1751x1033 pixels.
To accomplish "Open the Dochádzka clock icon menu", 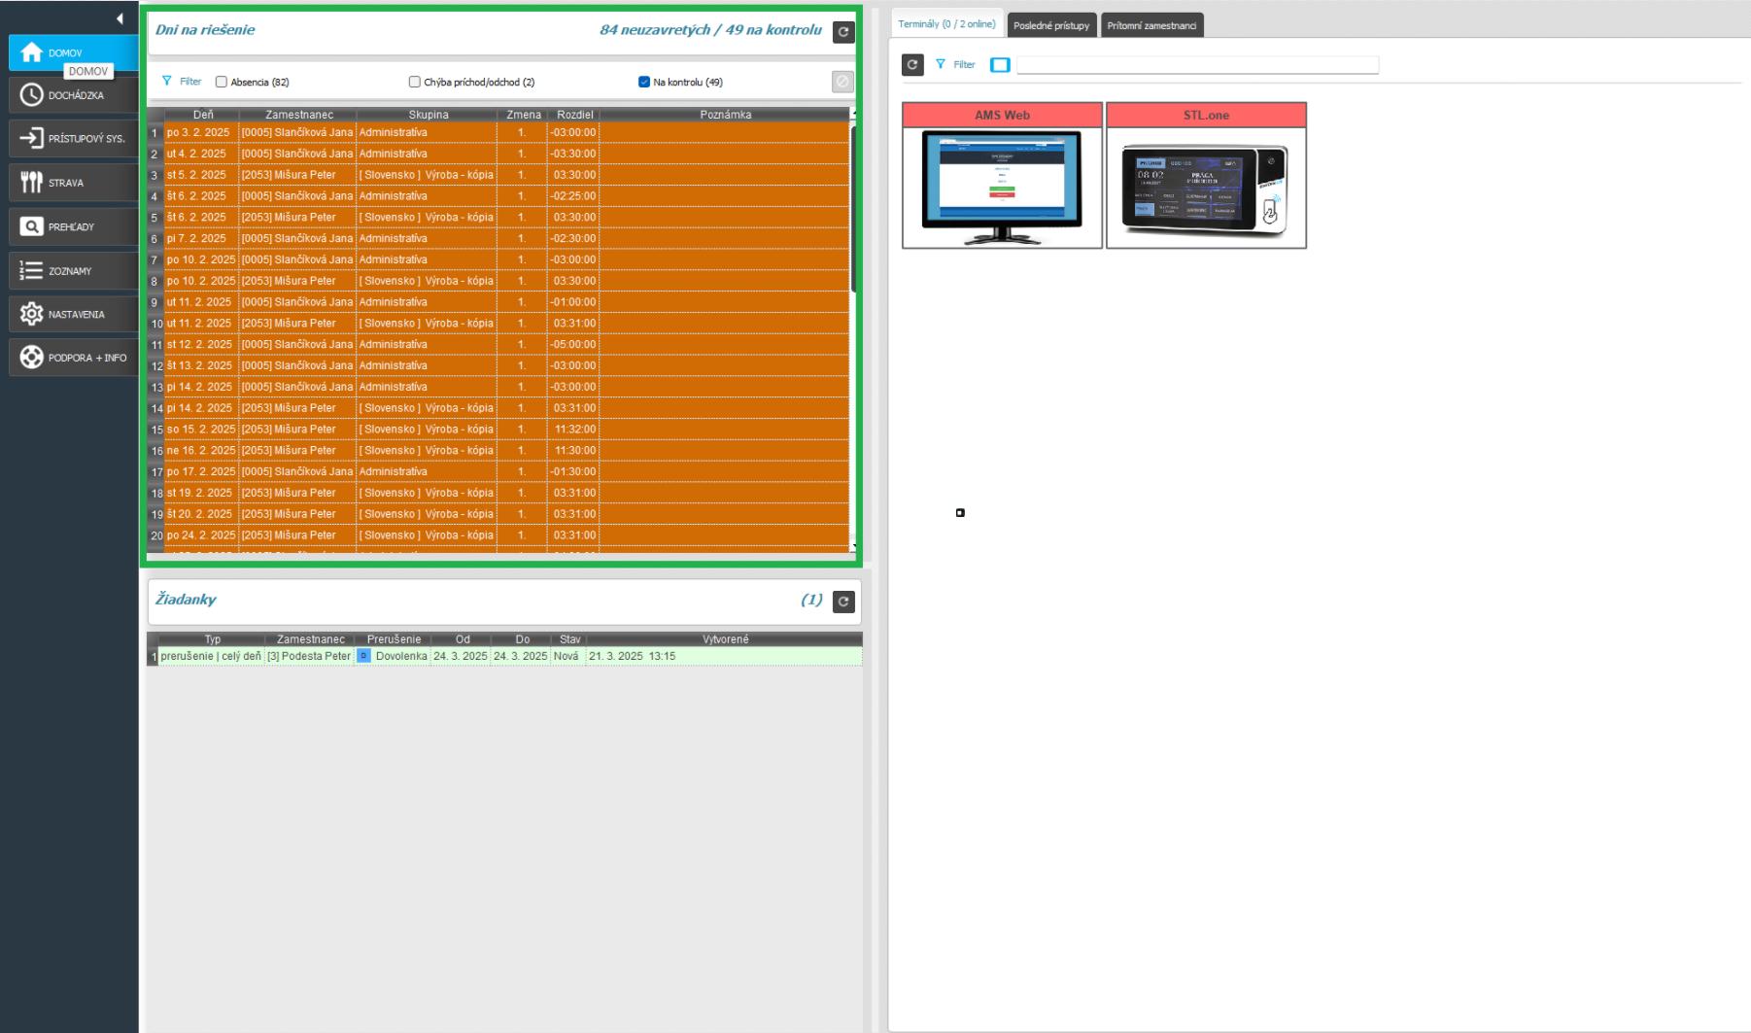I will pos(73,95).
